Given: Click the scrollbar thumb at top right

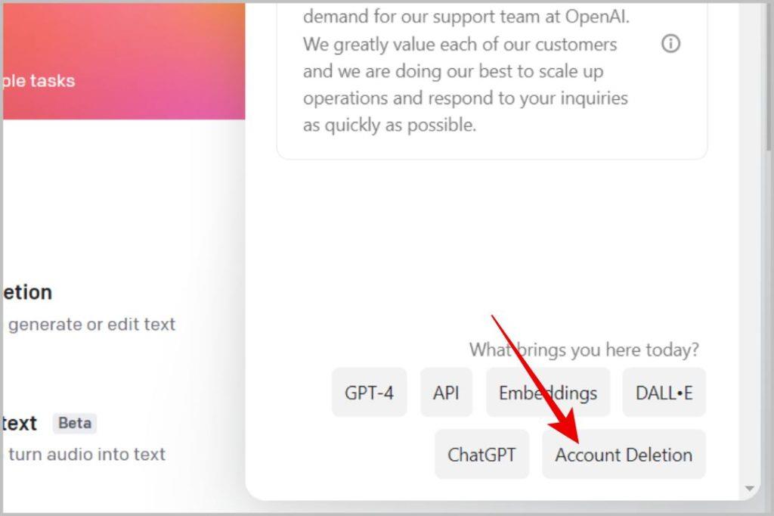Looking at the screenshot, I should click(x=768, y=74).
